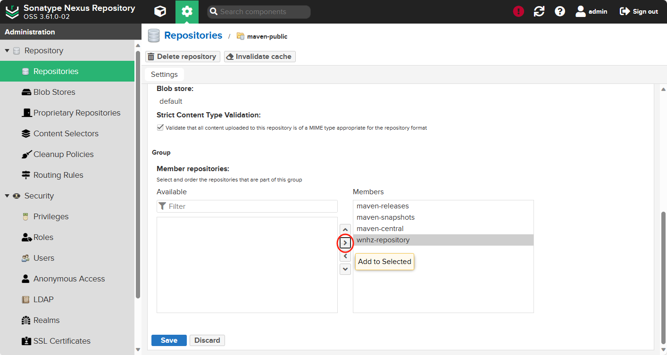The image size is (667, 355).
Task: Open Roles in the sidebar
Action: point(67,237)
